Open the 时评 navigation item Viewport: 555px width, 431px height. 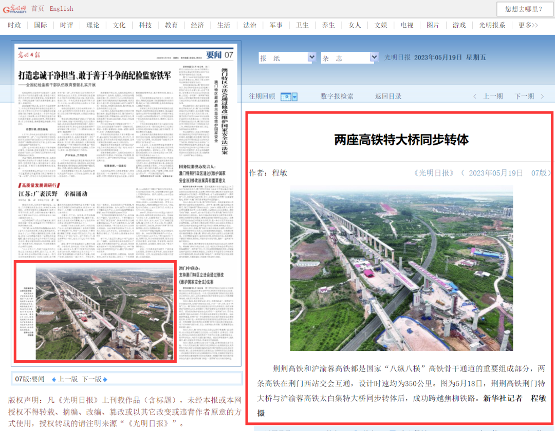[66, 25]
